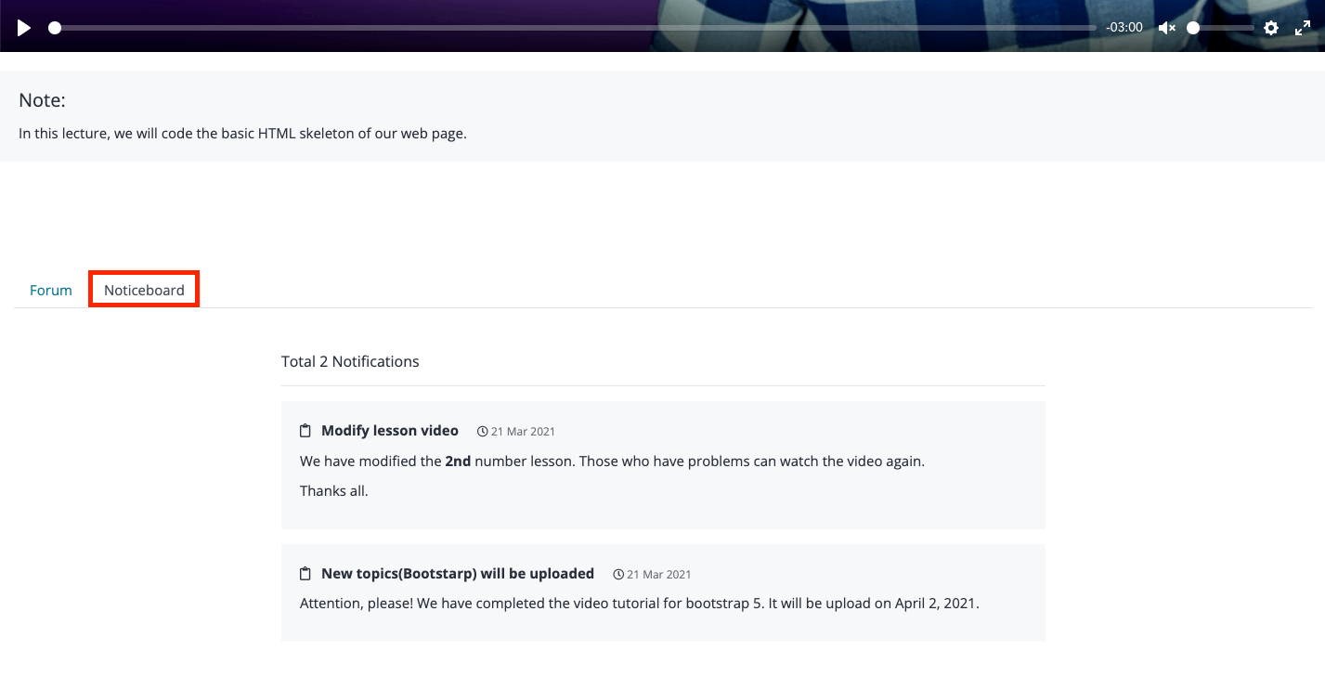
Task: Click the volume slider knob
Action: [1193, 28]
